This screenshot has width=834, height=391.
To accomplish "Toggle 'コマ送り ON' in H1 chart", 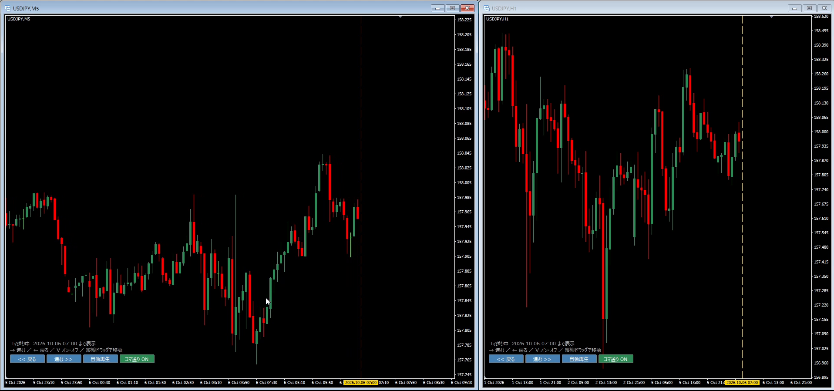I will (615, 359).
